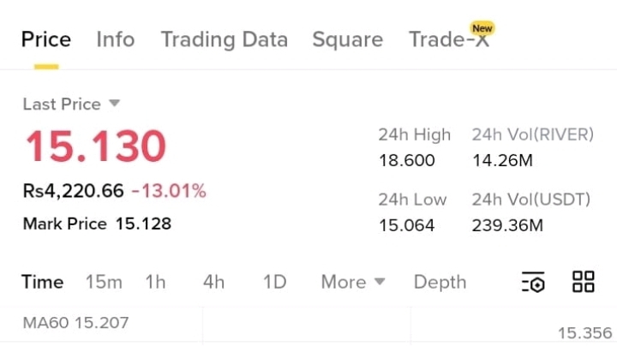Select the 4h chart interval
The width and height of the screenshot is (617, 346).
pos(213,282)
